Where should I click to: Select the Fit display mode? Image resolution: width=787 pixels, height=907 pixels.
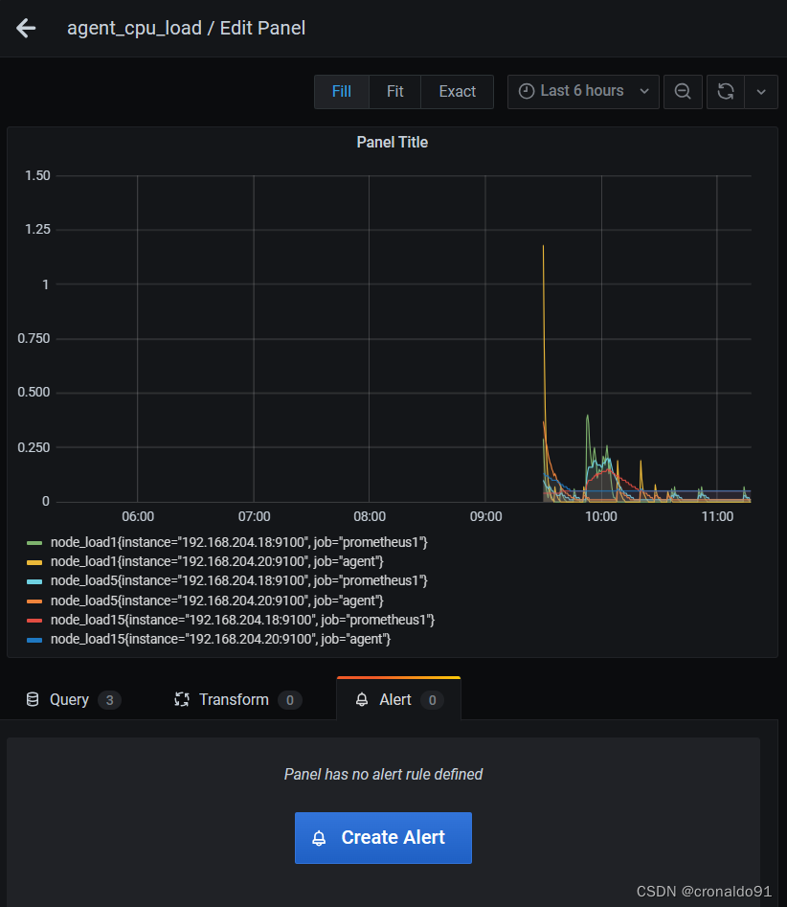click(x=395, y=91)
